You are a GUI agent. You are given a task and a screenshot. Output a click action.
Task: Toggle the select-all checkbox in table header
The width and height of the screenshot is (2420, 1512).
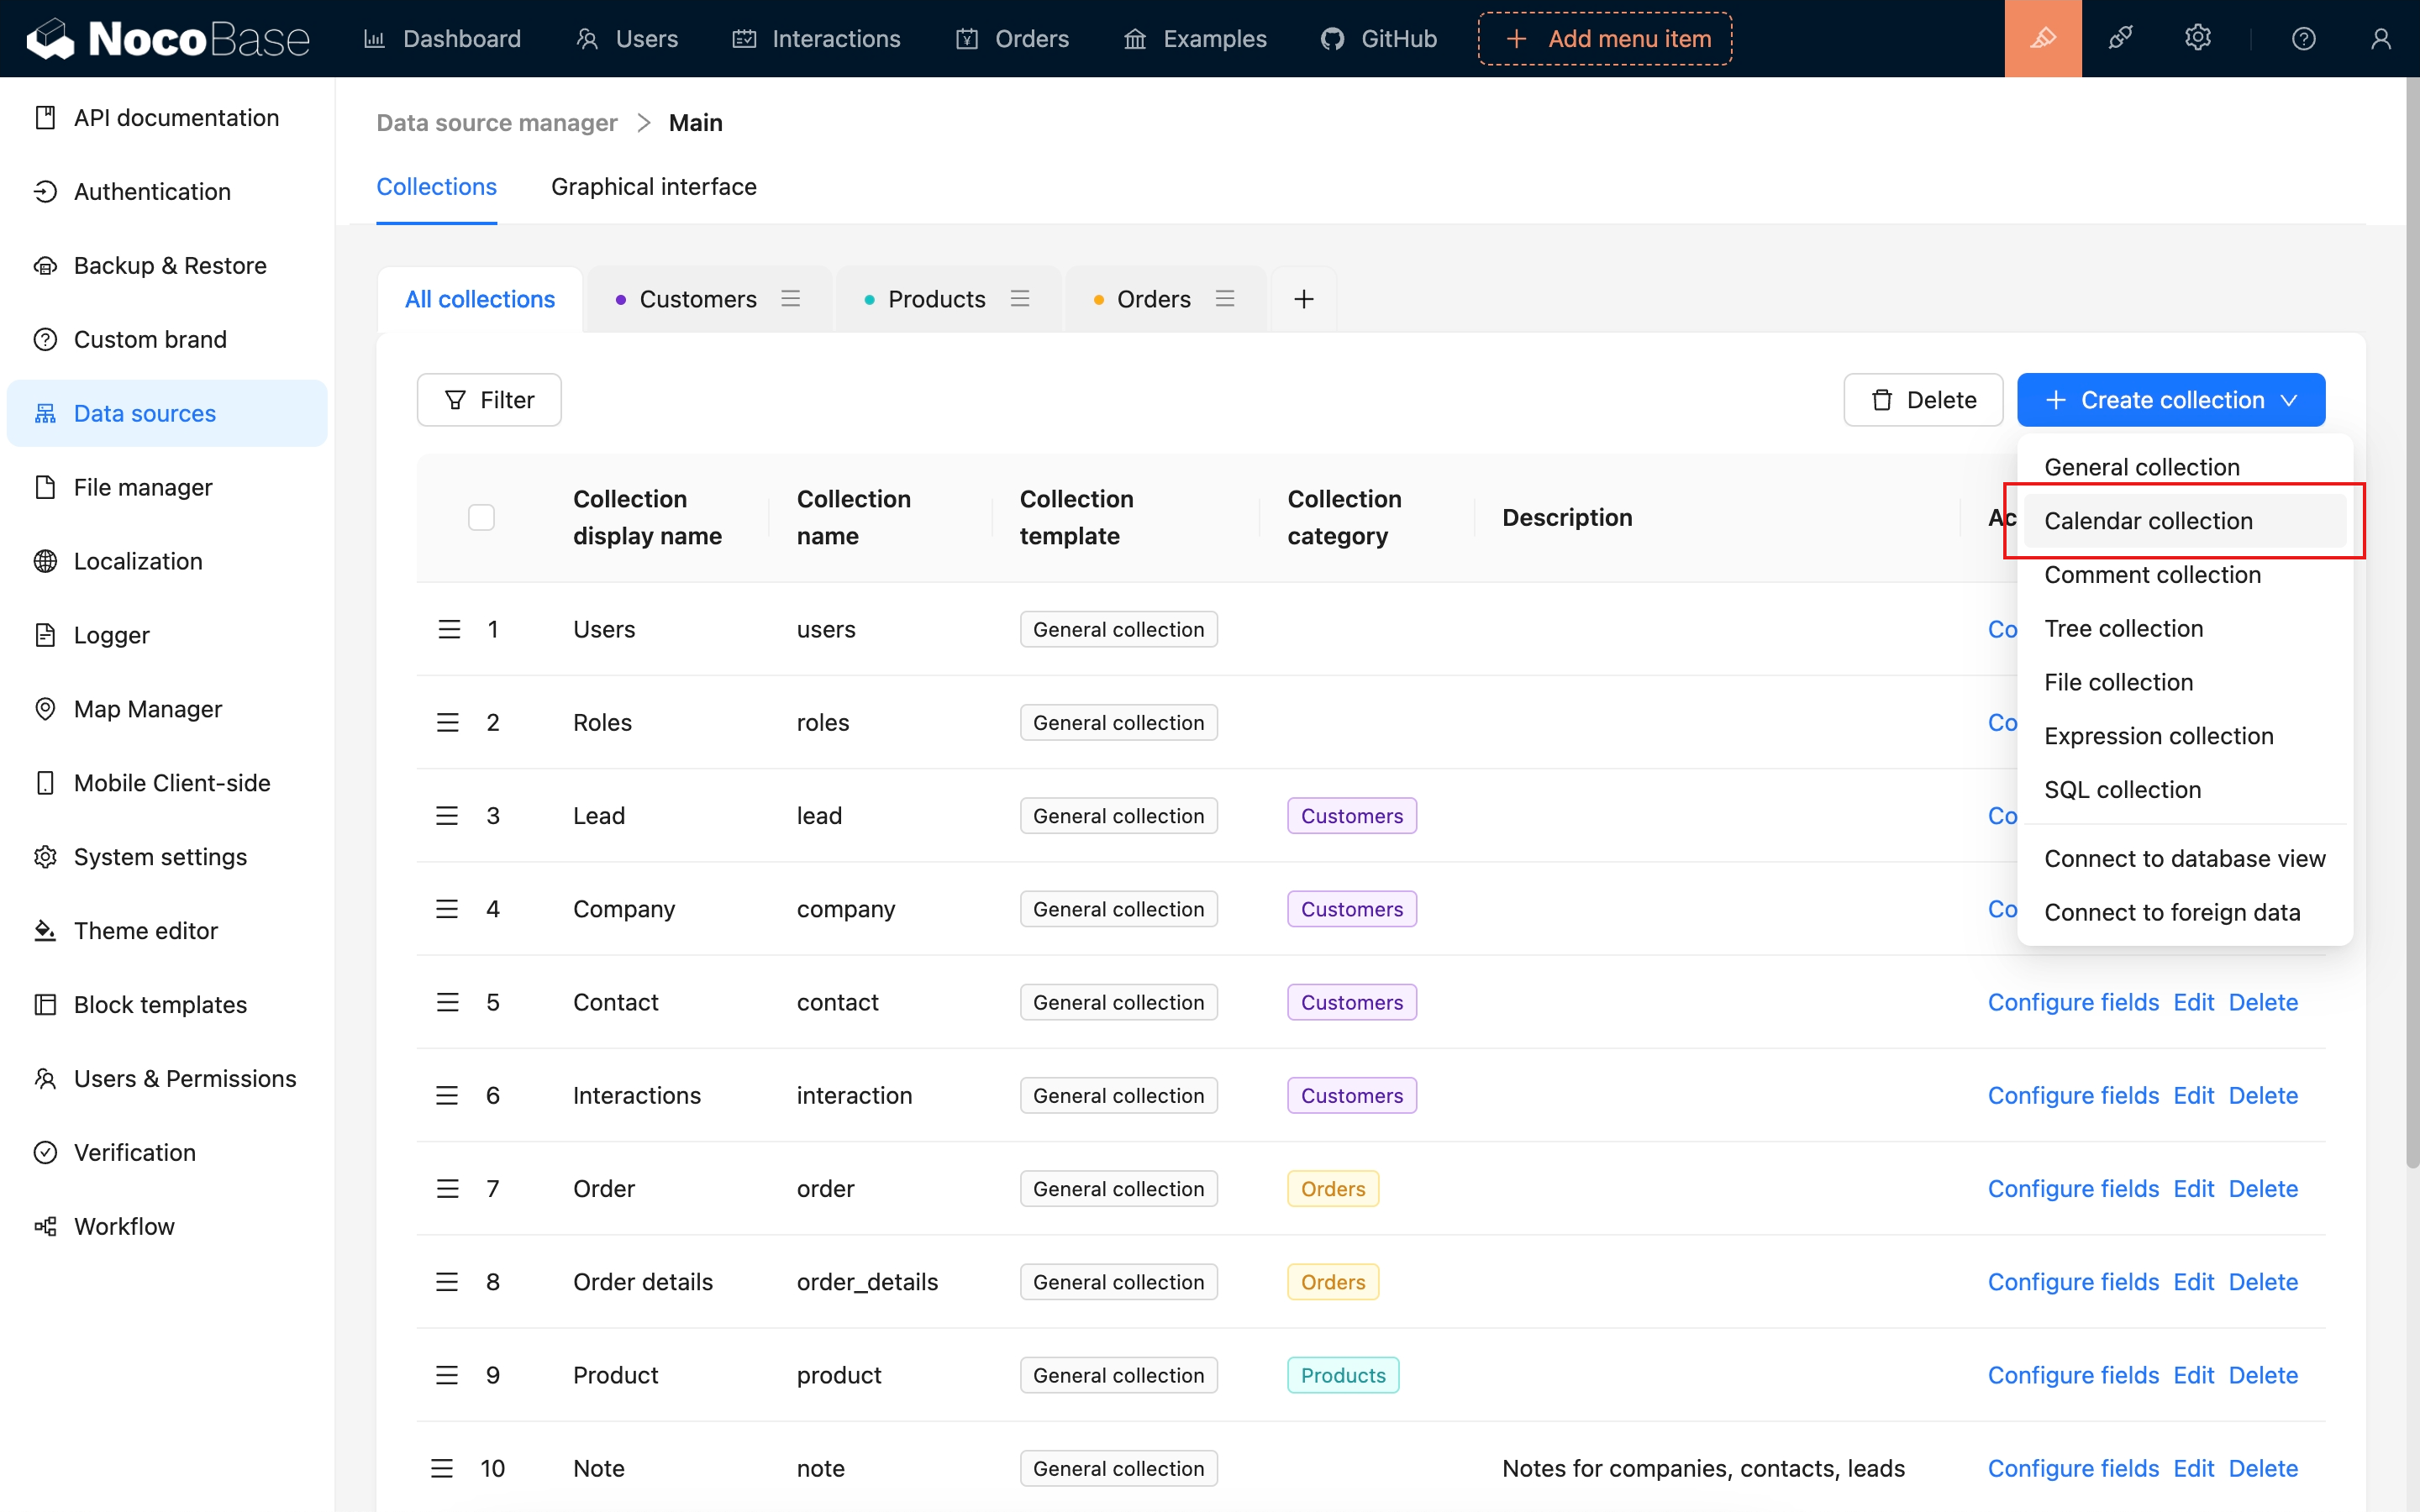tap(481, 517)
